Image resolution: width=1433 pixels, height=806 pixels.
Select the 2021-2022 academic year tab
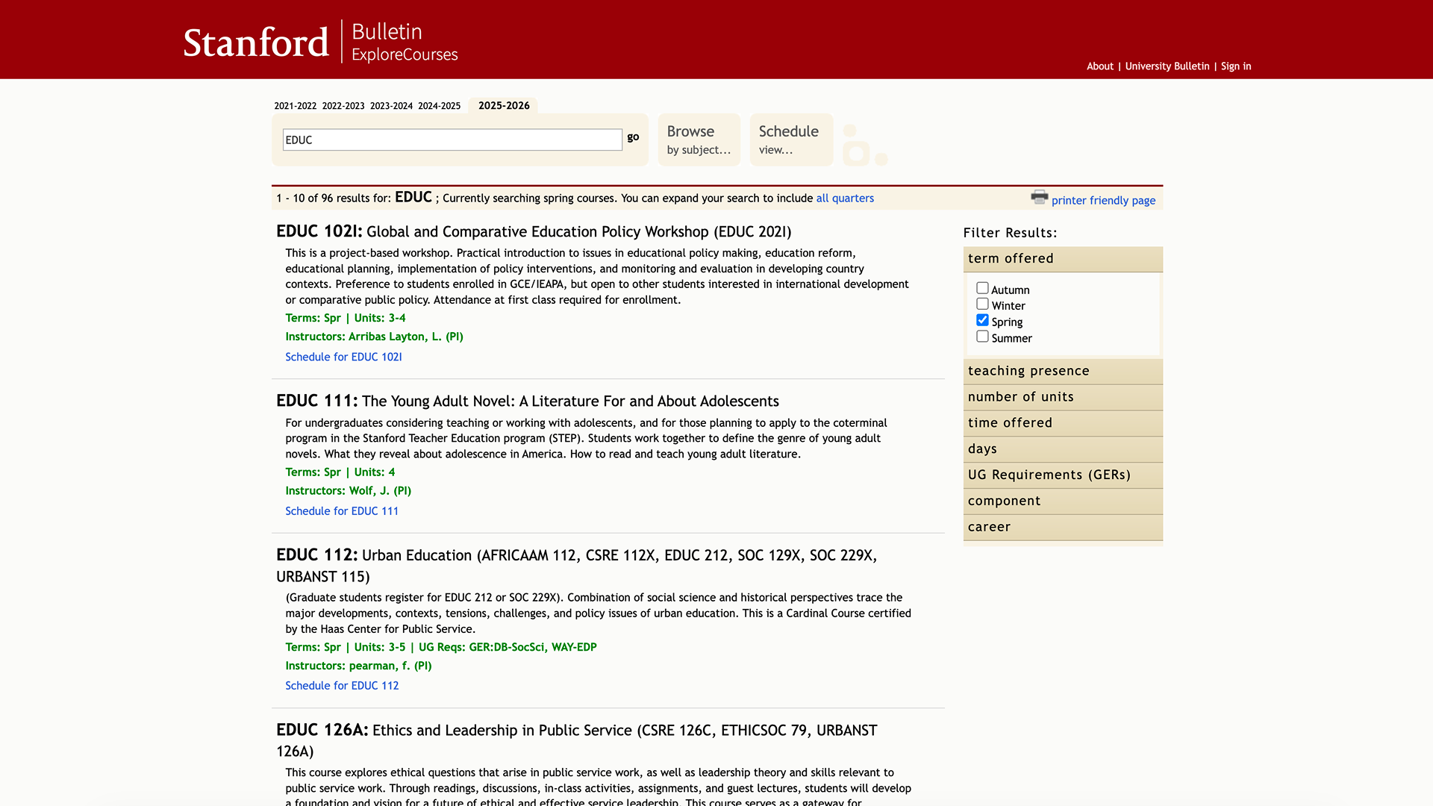[x=295, y=106]
